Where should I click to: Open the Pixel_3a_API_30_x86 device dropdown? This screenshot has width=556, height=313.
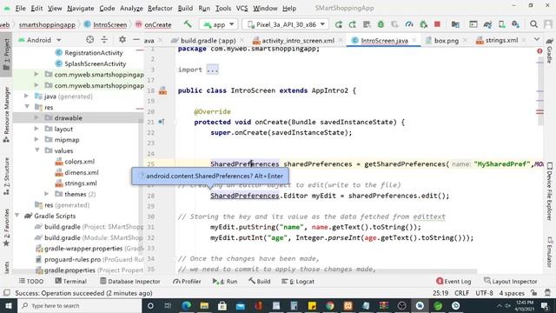click(286, 24)
